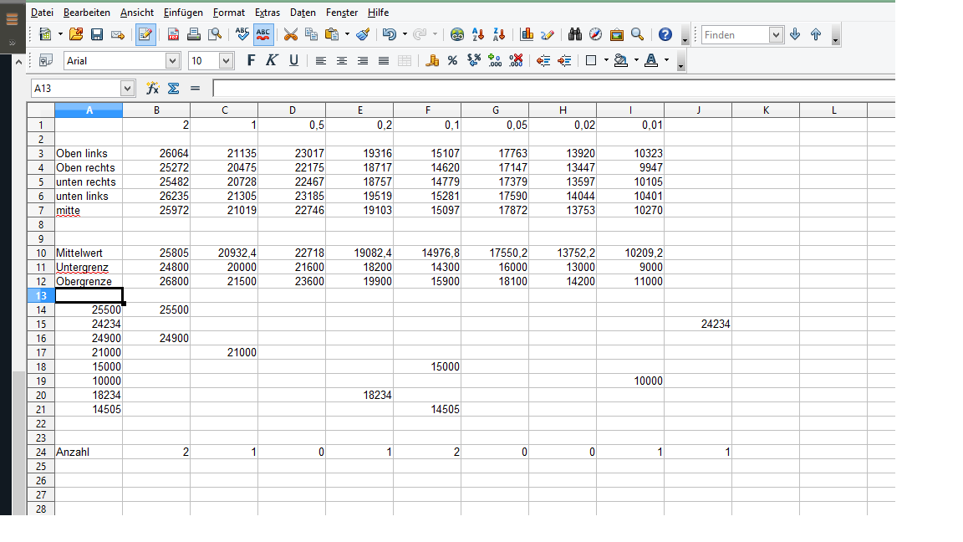The image size is (963, 542).
Task: Apply currency number format
Action: coord(431,60)
